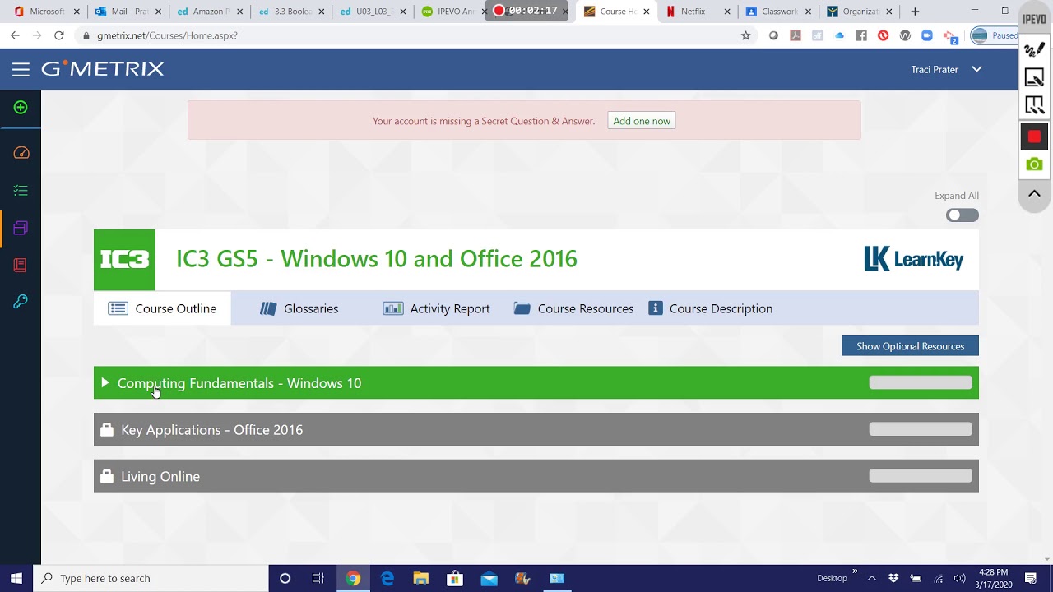Show hidden system tray icons
Viewport: 1053px width, 592px height.
click(x=872, y=578)
